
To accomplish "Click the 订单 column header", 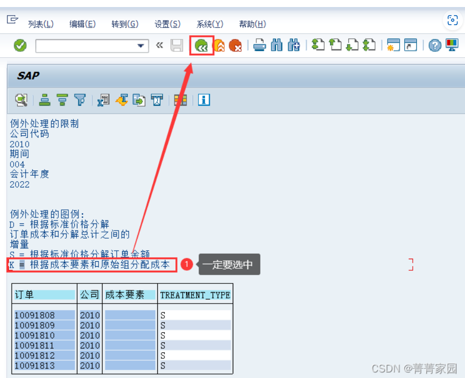I will 45,295.
